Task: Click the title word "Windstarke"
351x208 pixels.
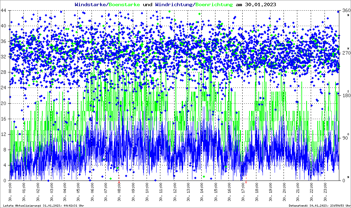Action: (x=90, y=4)
